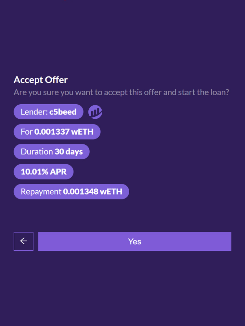The width and height of the screenshot is (245, 326).
Task: Click the APR label text
Action: [58, 172]
